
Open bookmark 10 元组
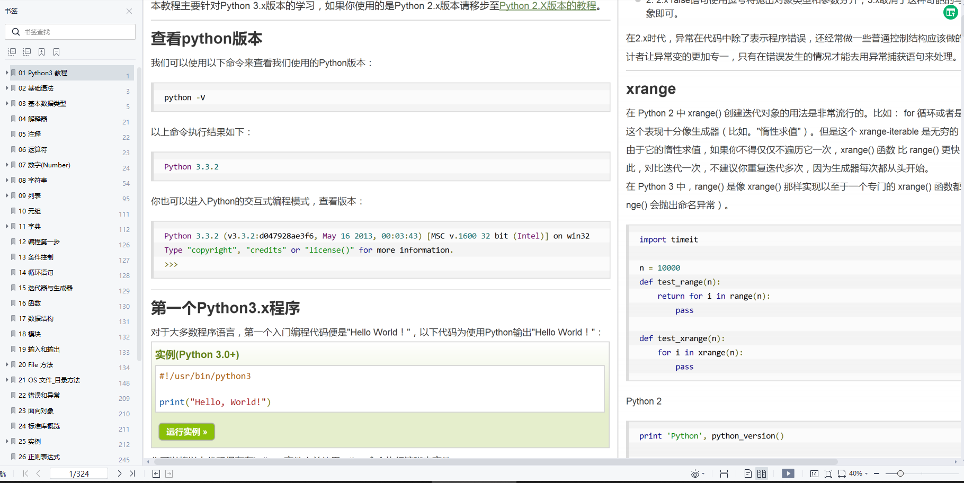30,211
